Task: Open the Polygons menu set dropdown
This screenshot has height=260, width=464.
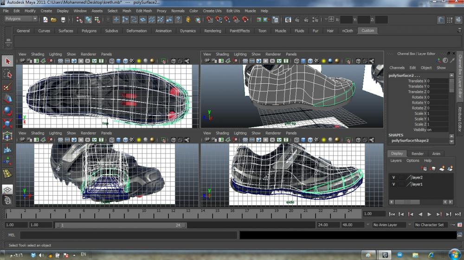Action: point(21,19)
